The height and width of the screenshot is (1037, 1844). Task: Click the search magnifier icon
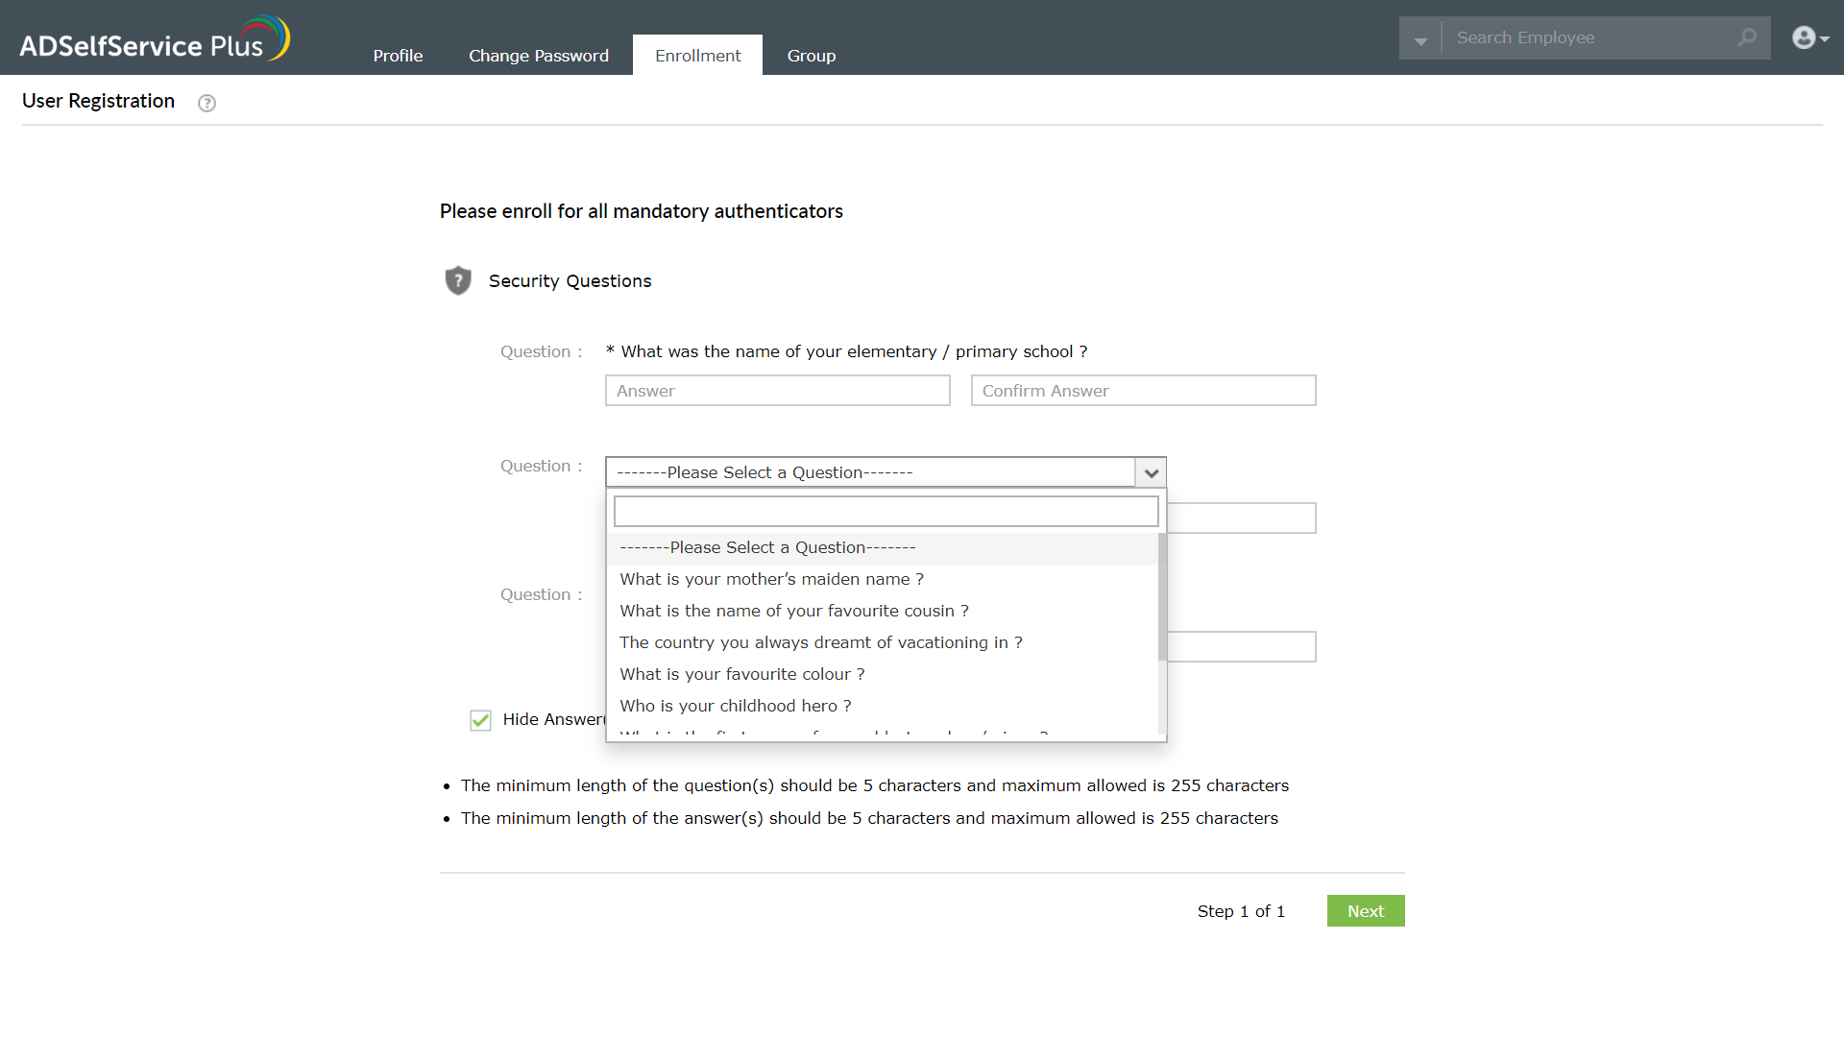(x=1747, y=37)
